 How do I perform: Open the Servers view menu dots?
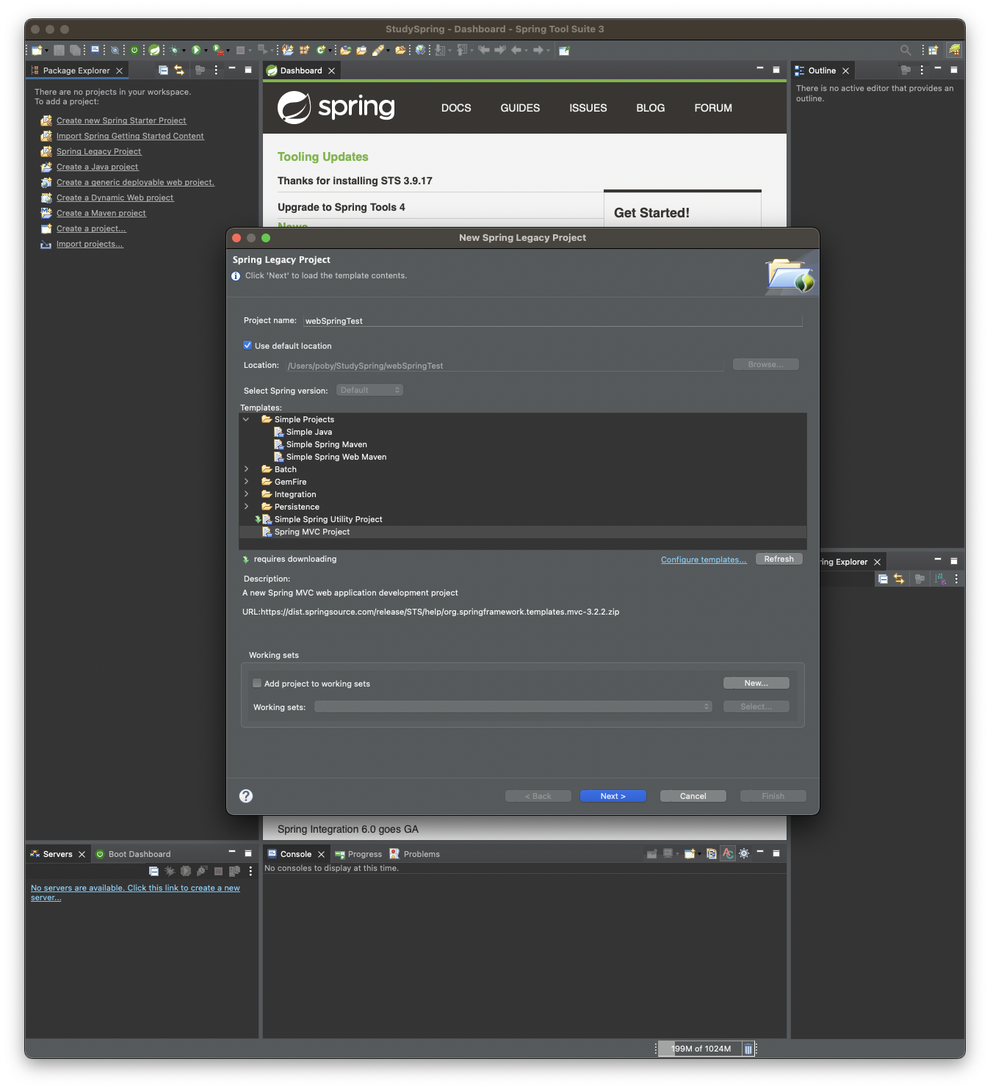250,871
